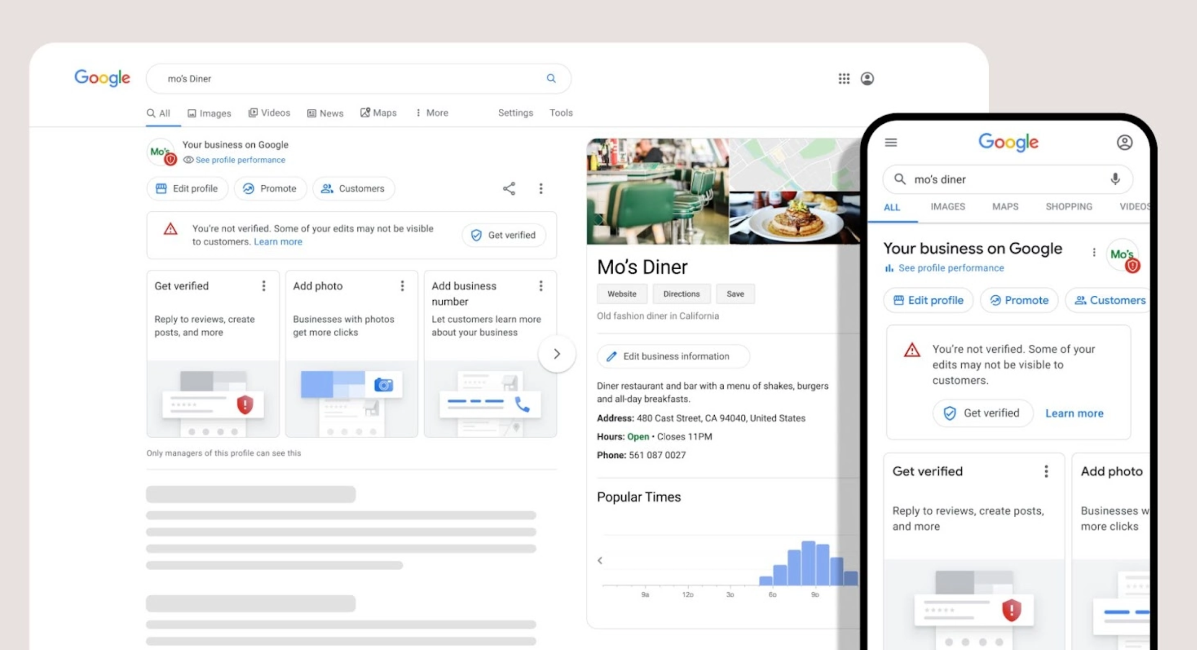
Task: Open options on Add business number card
Action: tap(540, 286)
